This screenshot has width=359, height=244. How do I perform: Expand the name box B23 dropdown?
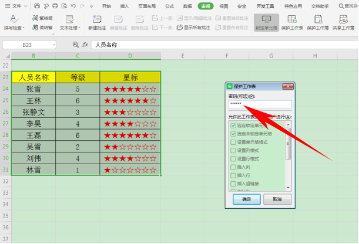[54, 45]
